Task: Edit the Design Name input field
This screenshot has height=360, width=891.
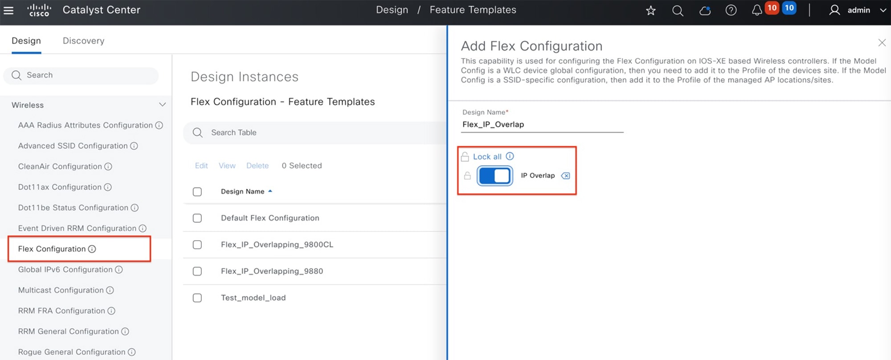Action: click(543, 124)
